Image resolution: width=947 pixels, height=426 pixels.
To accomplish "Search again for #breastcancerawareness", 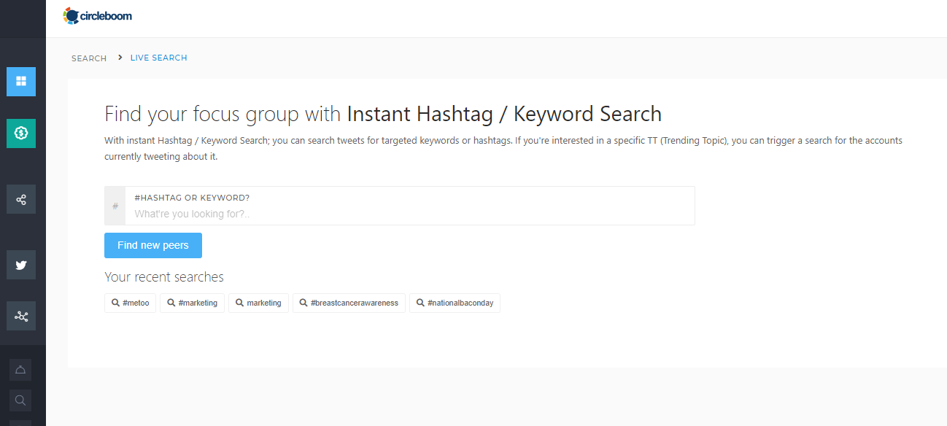I will coord(349,303).
